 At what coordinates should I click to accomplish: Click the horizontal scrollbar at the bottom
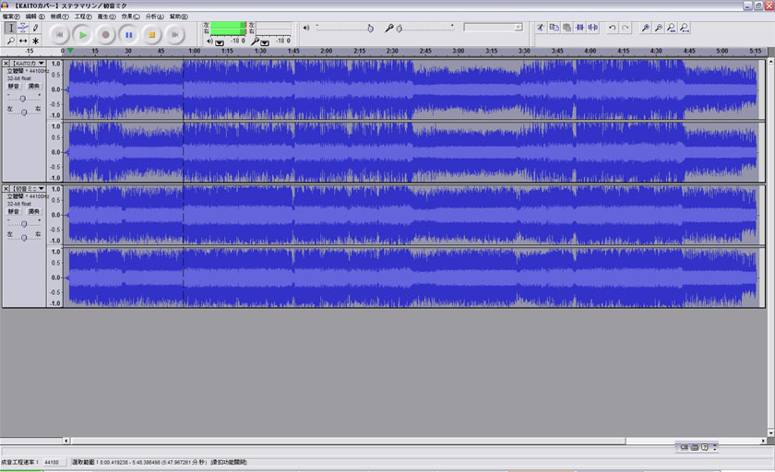point(349,441)
